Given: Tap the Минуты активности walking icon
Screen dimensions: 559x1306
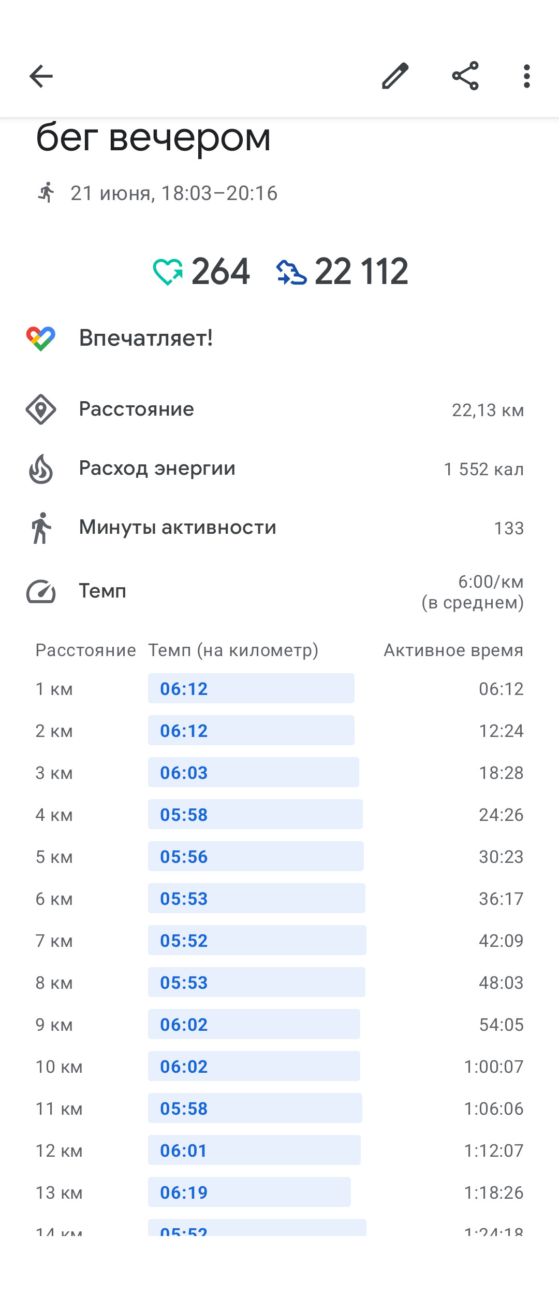Looking at the screenshot, I should [x=41, y=528].
